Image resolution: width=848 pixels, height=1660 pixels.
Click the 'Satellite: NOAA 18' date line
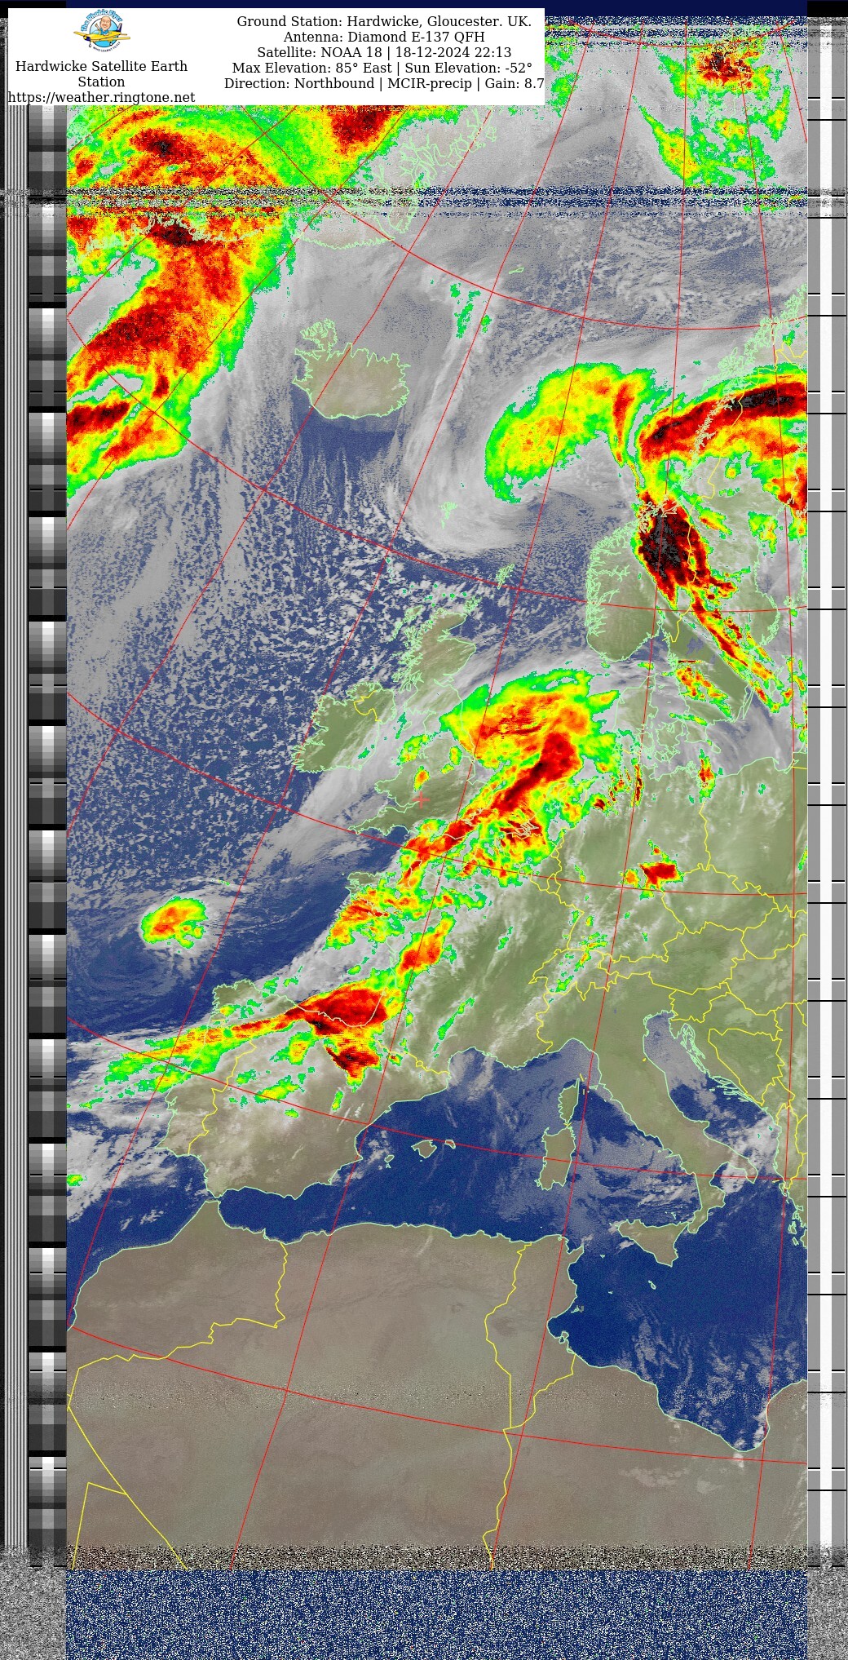pyautogui.click(x=383, y=52)
